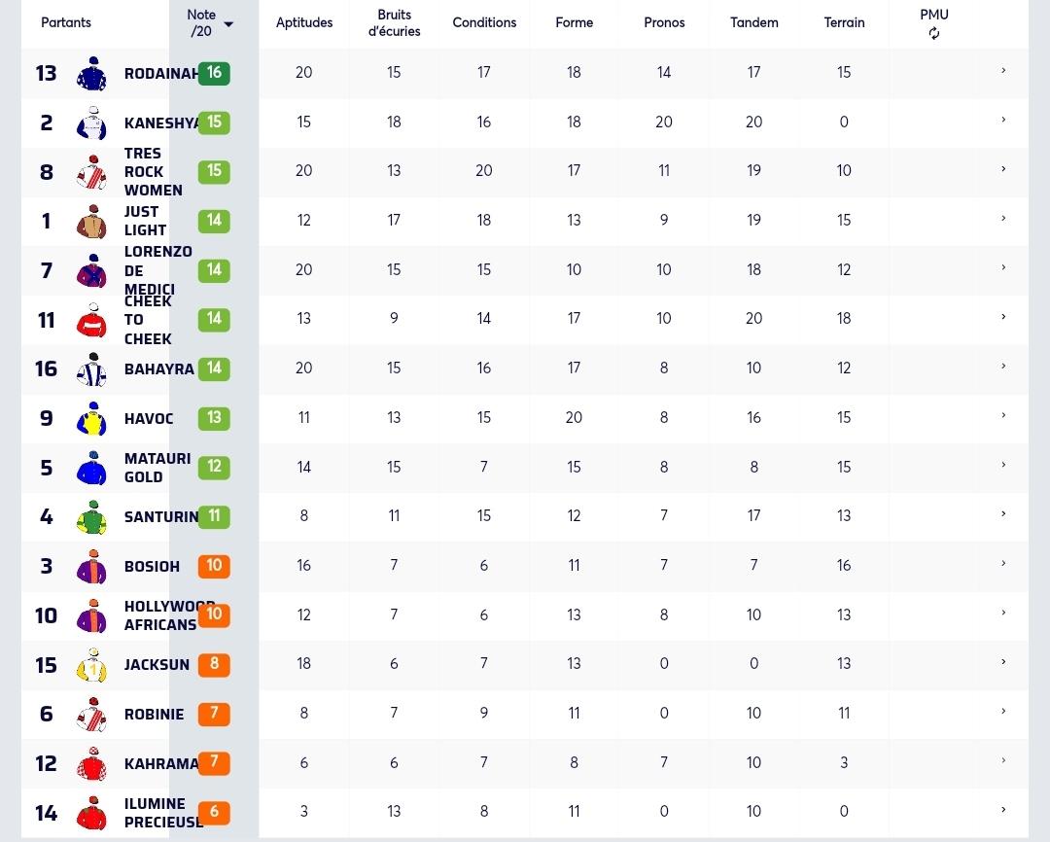Expand the Tres Rock Women row chevron
This screenshot has height=842, width=1050.
1003,169
